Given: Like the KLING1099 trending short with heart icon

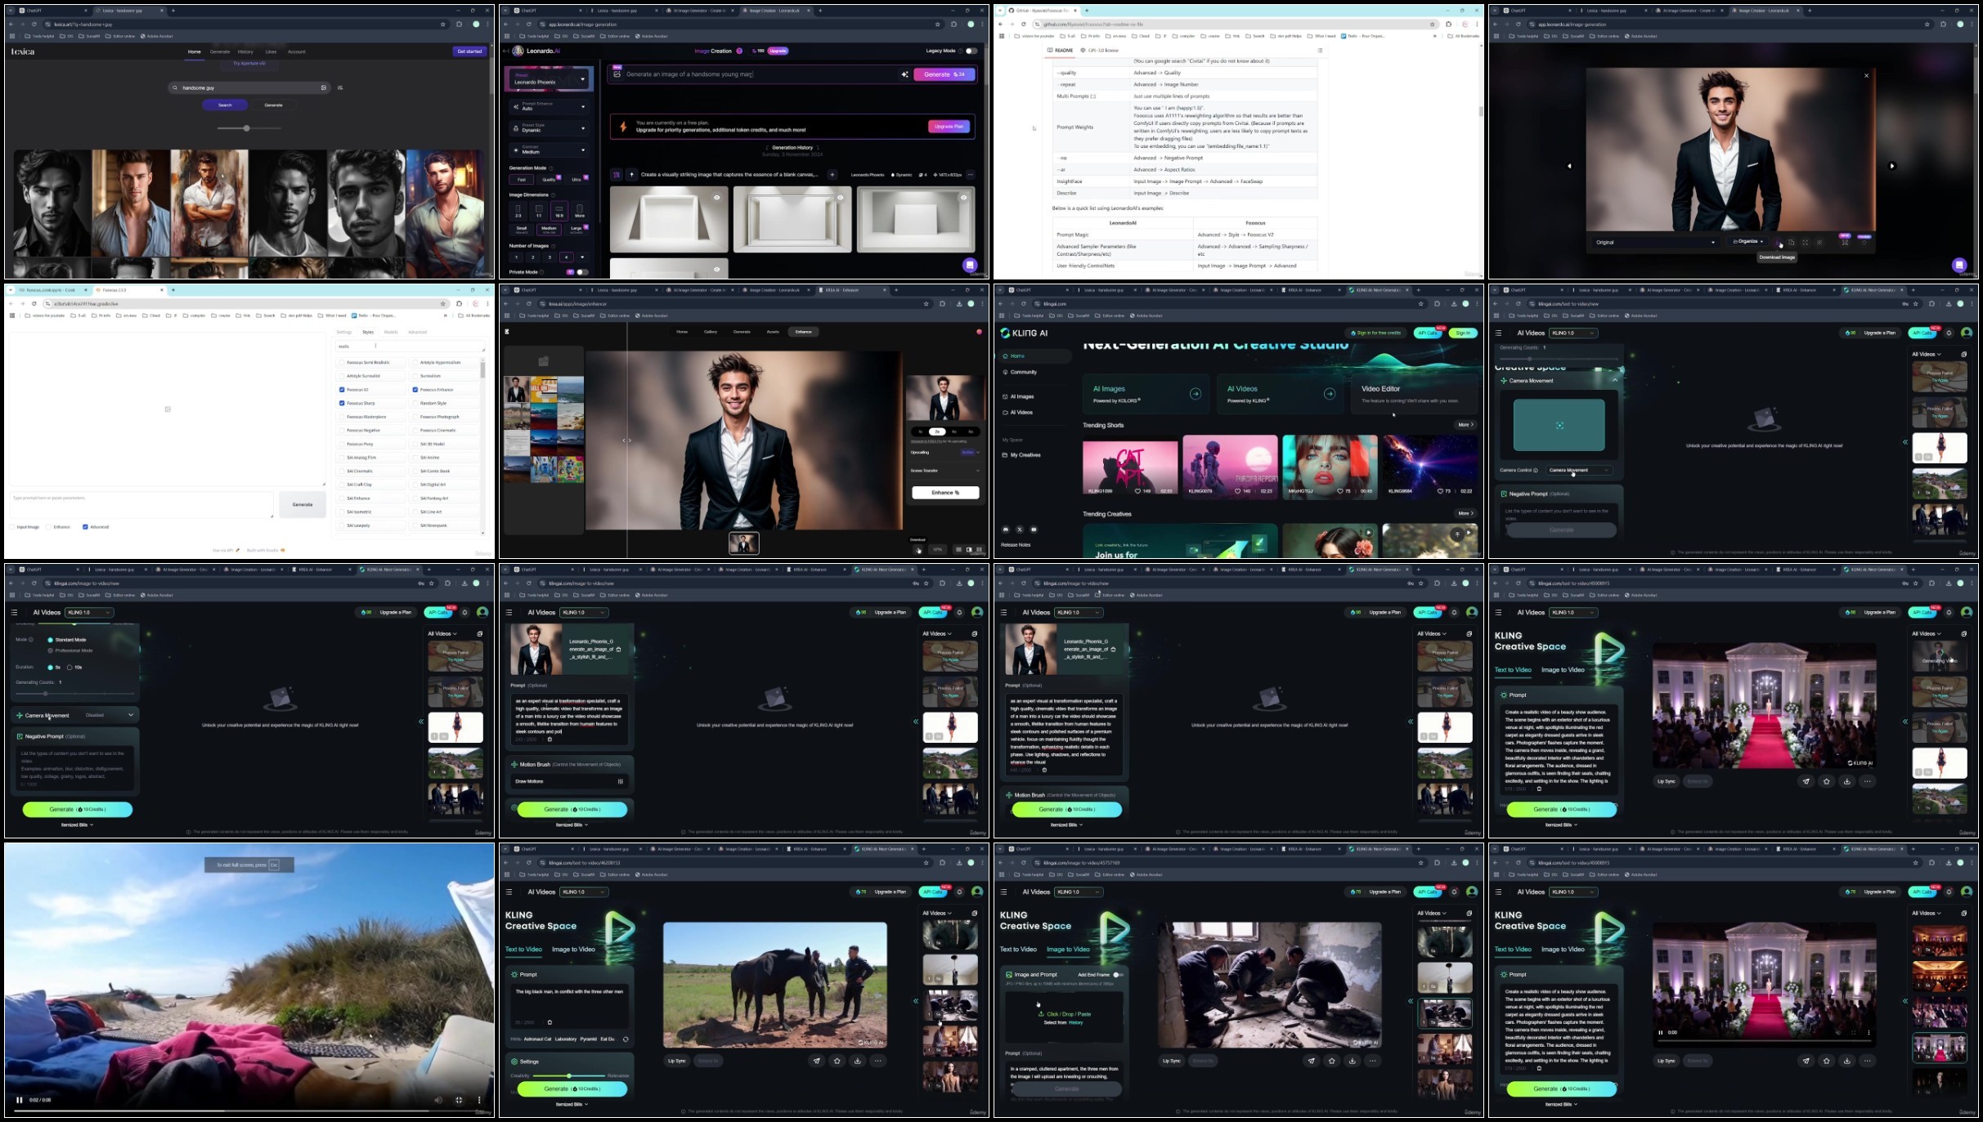Looking at the screenshot, I should 1137,491.
